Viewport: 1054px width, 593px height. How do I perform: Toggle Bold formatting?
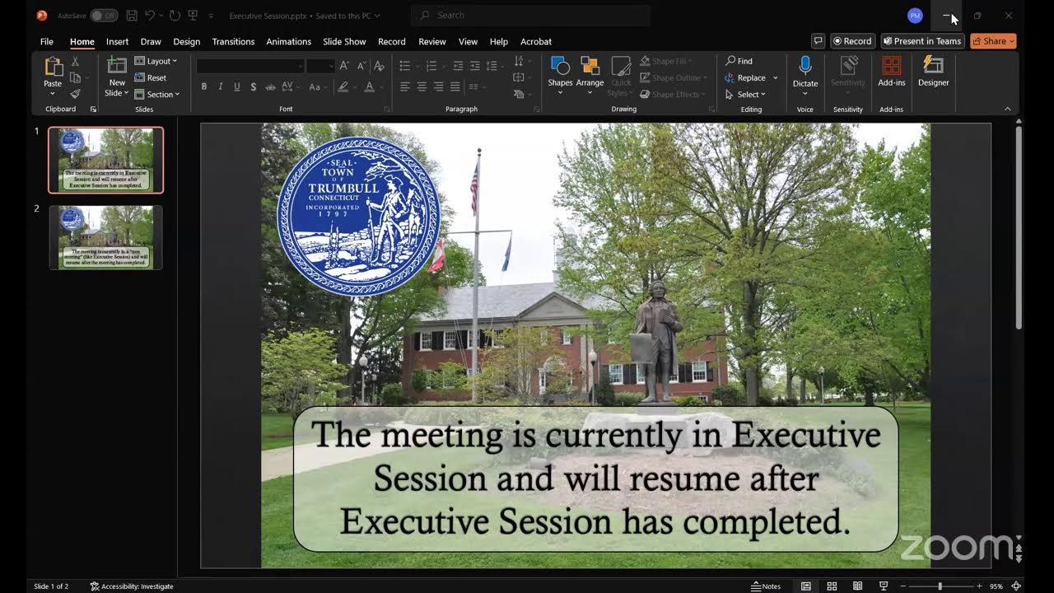204,86
